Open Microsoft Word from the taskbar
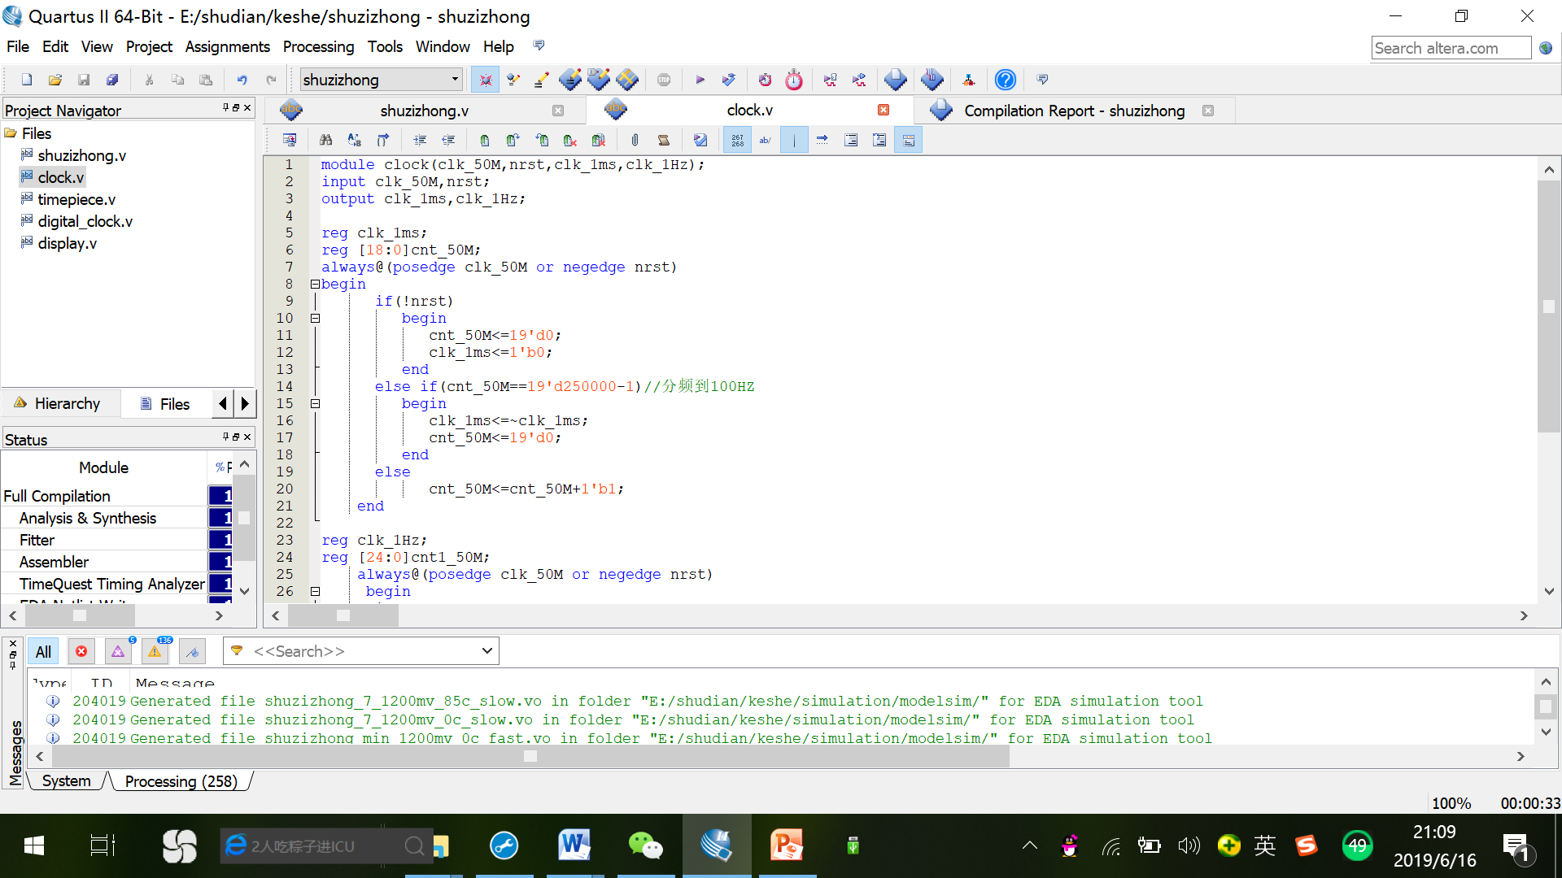Viewport: 1562px width, 878px height. coord(574,845)
